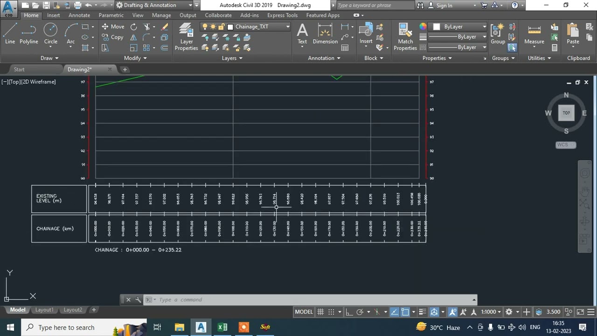This screenshot has width=597, height=336.
Task: Expand the Layers panel
Action: tap(232, 58)
